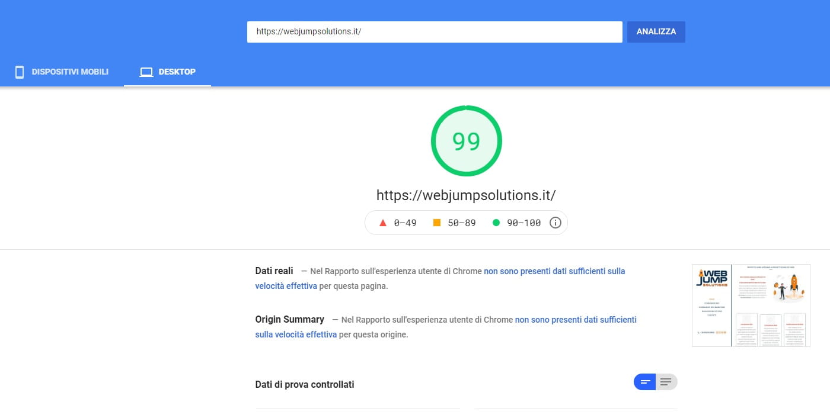830x415 pixels.
Task: Open the score range info tooltip
Action: pos(555,222)
